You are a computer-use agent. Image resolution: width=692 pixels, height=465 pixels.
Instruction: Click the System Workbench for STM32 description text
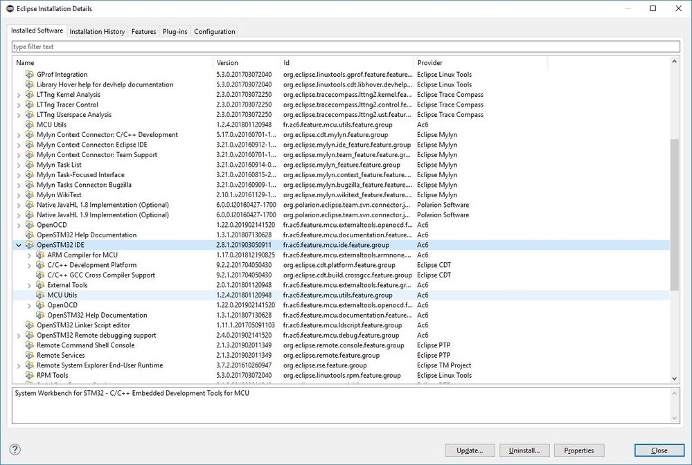[132, 393]
